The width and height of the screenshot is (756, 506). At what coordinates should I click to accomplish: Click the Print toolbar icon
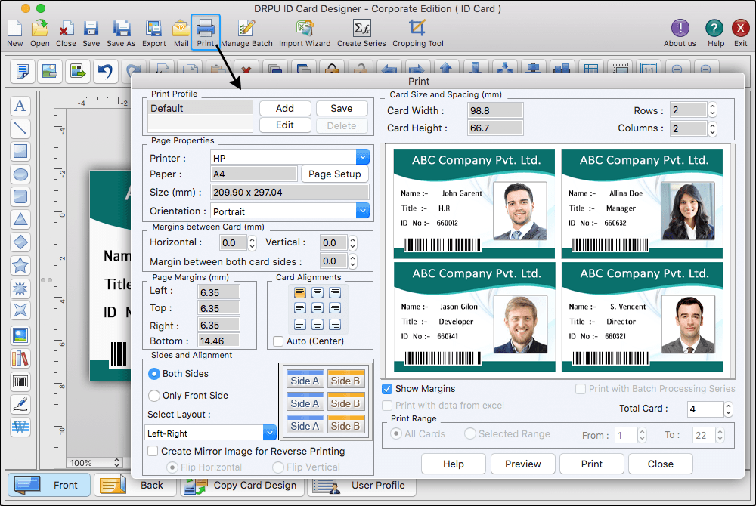(x=206, y=32)
